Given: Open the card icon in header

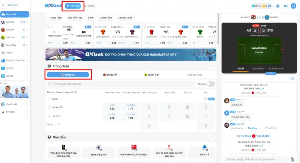Looking at the screenshot, I should pyautogui.click(x=286, y=6).
